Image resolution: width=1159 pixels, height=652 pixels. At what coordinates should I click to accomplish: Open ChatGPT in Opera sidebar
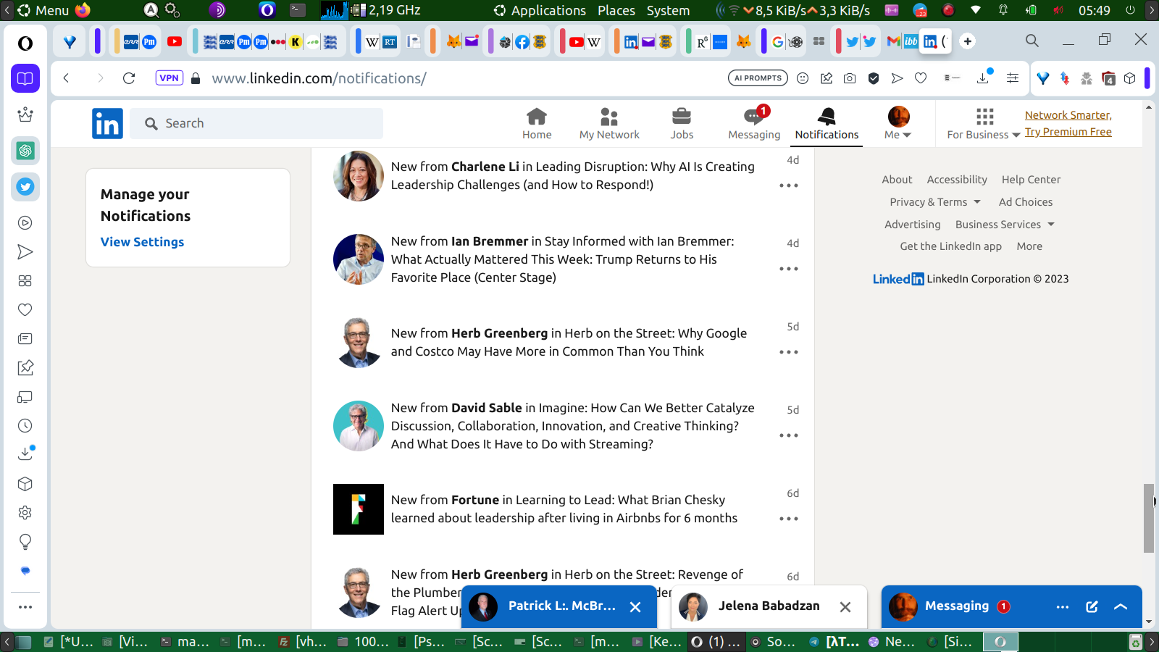pos(25,151)
